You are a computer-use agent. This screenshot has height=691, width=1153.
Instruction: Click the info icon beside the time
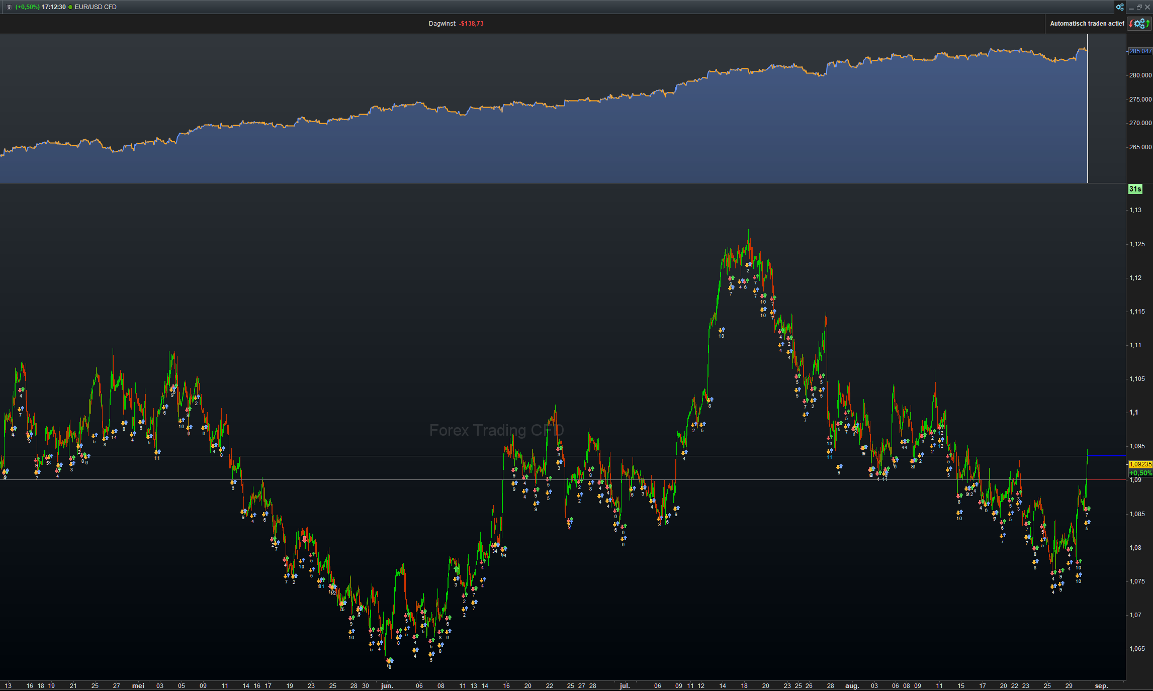tap(9, 7)
